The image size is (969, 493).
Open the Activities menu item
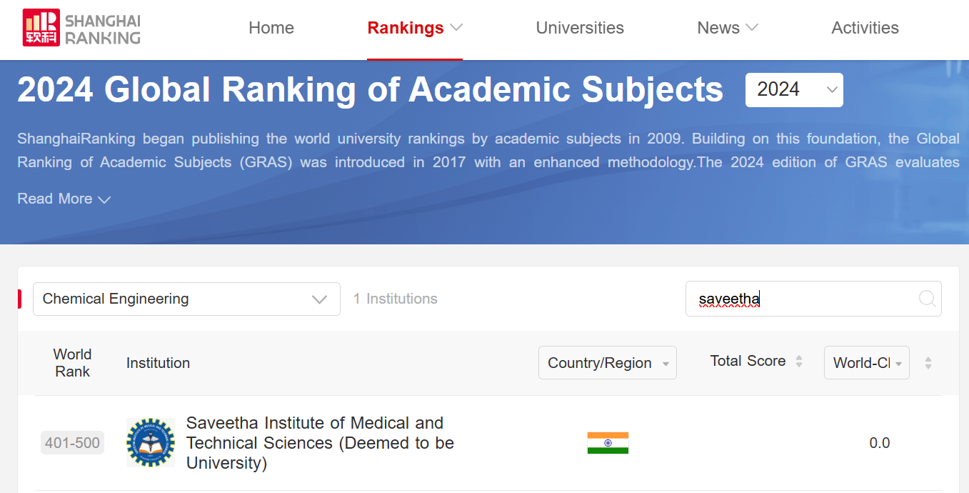coord(865,28)
